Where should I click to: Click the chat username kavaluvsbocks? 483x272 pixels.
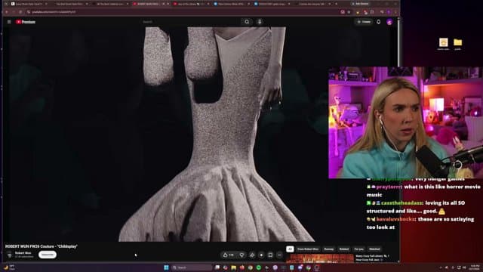[x=395, y=219]
